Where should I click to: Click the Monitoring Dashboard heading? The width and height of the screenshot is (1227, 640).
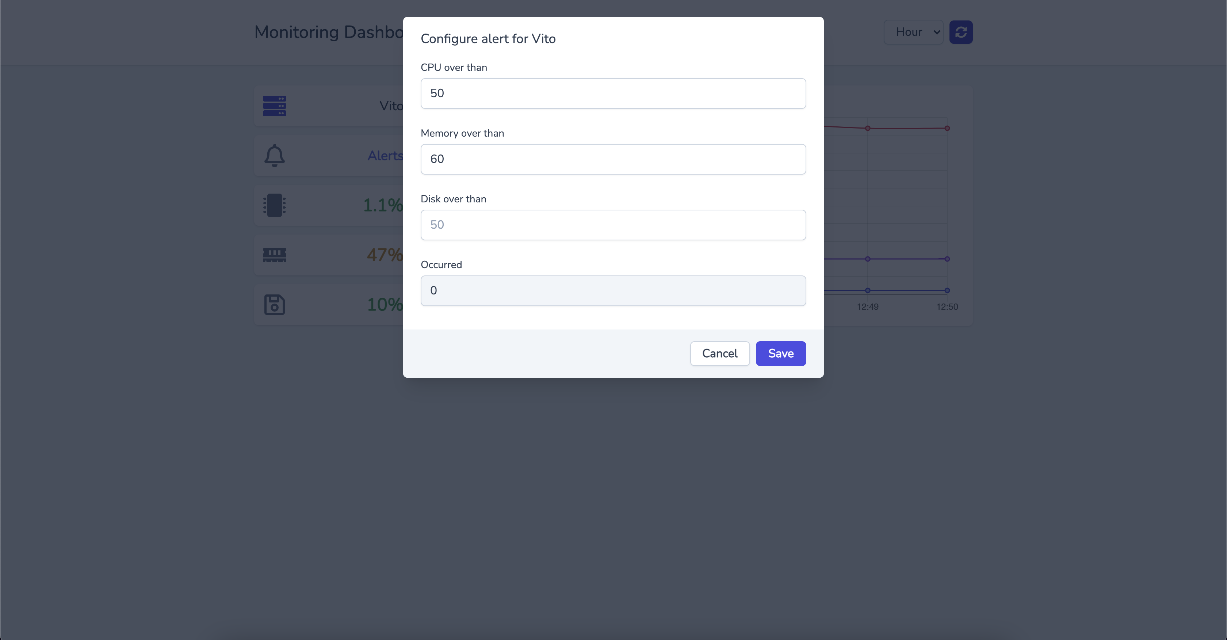pyautogui.click(x=328, y=32)
